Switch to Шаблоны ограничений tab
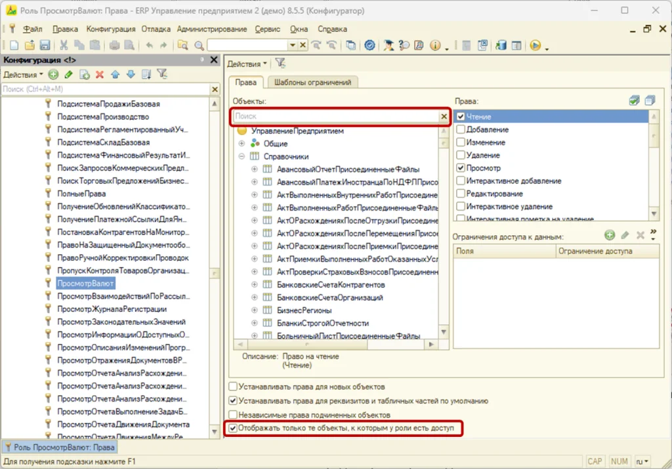The width and height of the screenshot is (672, 469). click(x=312, y=82)
